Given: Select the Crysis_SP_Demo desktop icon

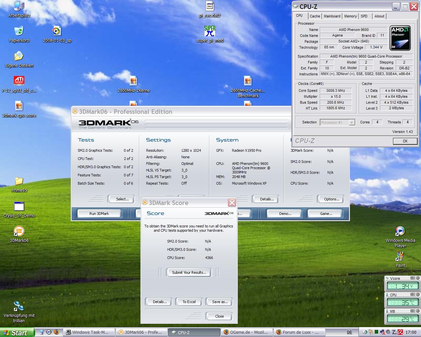Looking at the screenshot, I should [x=19, y=209].
